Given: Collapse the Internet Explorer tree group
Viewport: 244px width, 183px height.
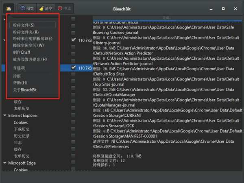Looking at the screenshot, I should [x=5, y=115].
